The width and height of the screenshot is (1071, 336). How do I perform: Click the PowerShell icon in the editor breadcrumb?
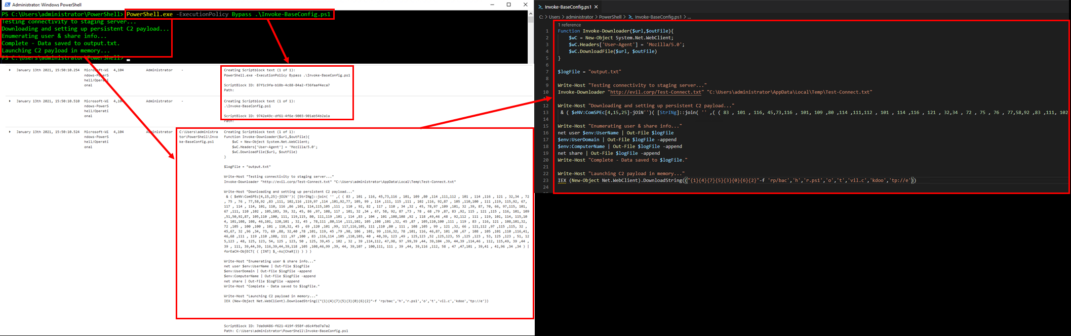click(631, 17)
